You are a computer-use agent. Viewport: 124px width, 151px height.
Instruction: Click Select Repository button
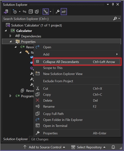point(88,147)
